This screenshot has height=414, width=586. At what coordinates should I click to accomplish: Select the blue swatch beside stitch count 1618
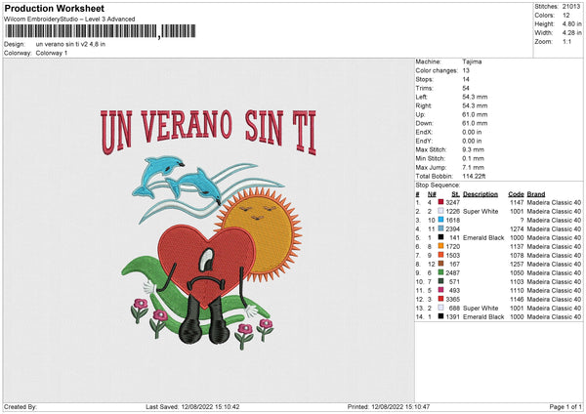(440, 220)
